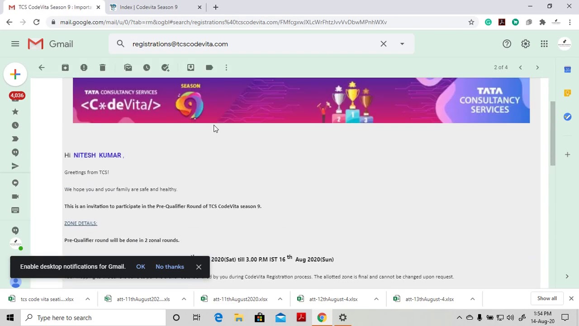Dismiss the desktop notifications prompt
The width and height of the screenshot is (579, 326).
tap(199, 267)
